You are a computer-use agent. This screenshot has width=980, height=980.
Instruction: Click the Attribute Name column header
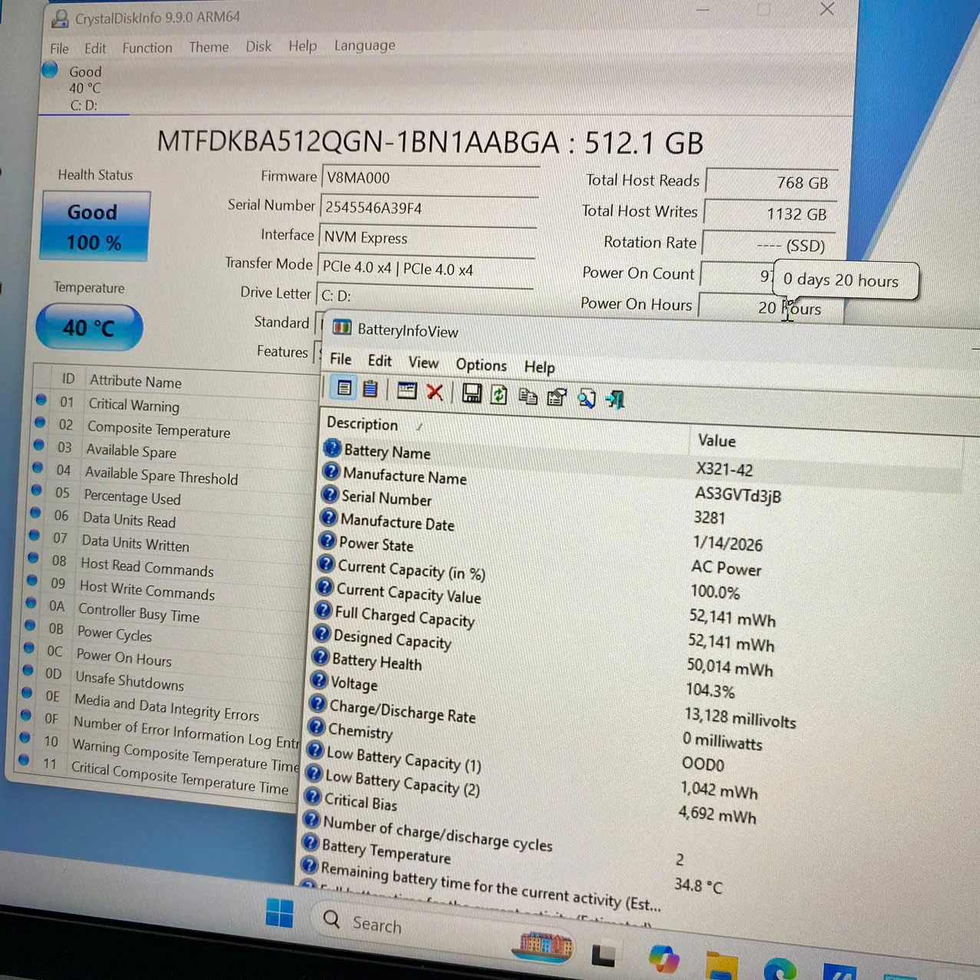(135, 381)
